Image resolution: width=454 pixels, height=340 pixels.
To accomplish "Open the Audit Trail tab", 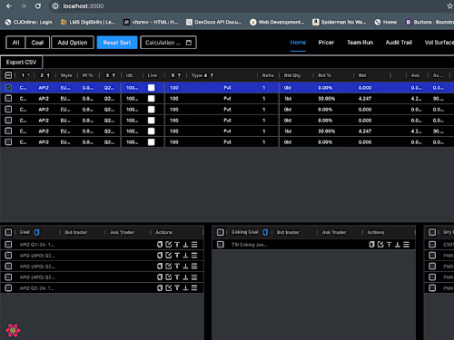I will coord(399,43).
